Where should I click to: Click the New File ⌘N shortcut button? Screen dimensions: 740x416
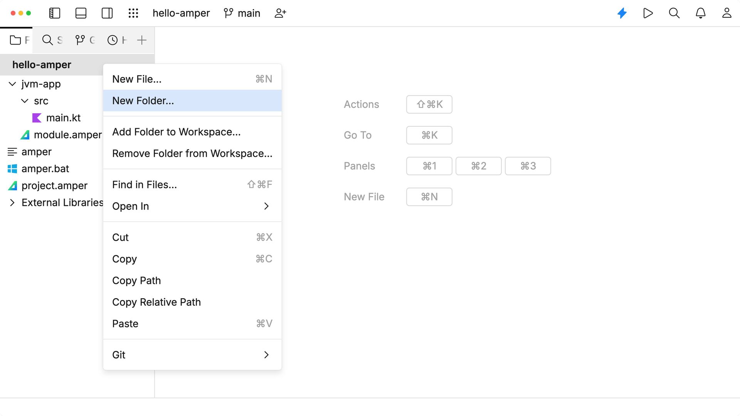pos(429,197)
